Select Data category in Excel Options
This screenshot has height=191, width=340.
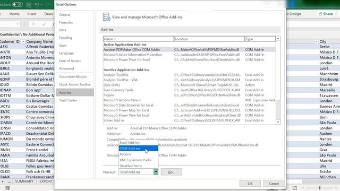[x=75, y=30]
